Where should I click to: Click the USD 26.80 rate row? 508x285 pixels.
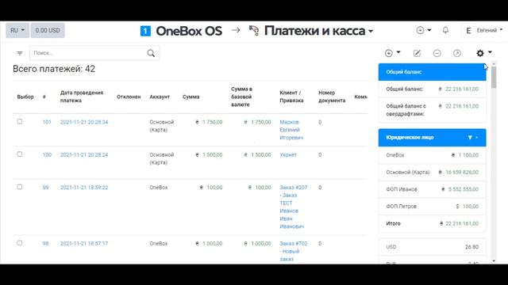coord(432,247)
